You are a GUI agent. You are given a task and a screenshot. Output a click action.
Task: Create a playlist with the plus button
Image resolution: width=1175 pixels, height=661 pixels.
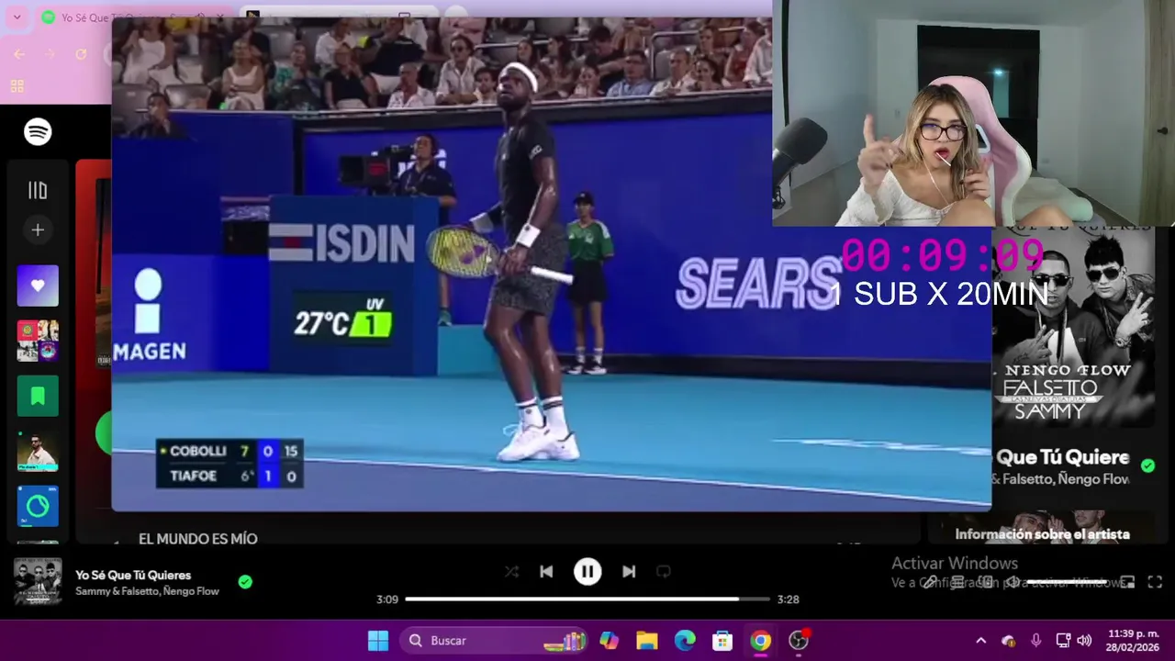click(38, 230)
